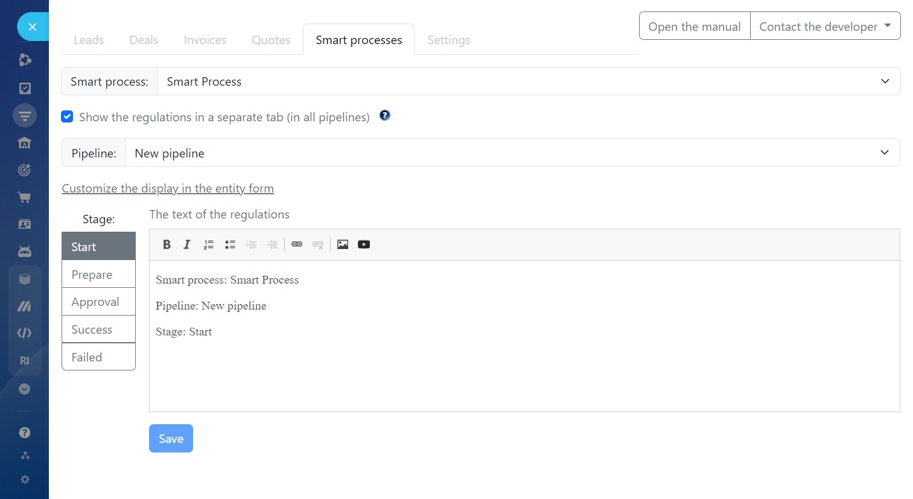Click the help question mark next to checkbox

[x=384, y=115]
